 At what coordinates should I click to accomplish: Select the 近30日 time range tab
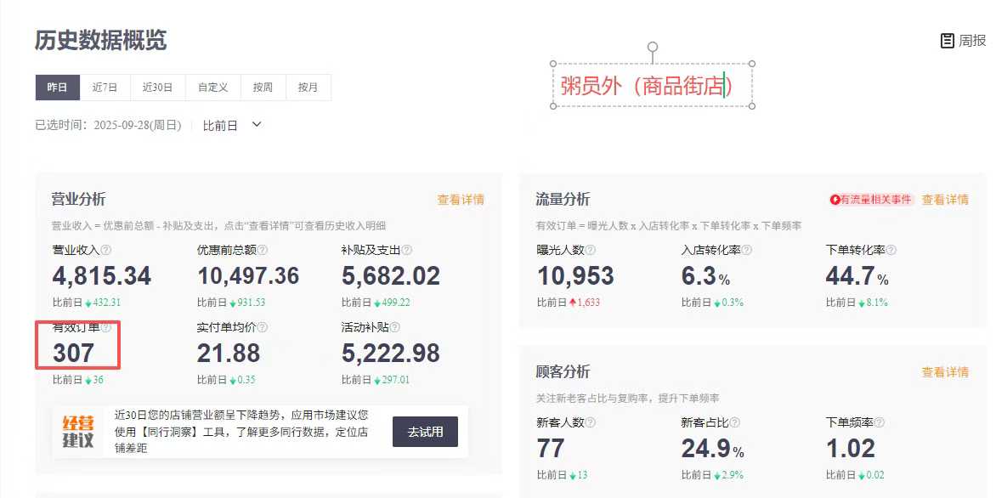pyautogui.click(x=157, y=88)
